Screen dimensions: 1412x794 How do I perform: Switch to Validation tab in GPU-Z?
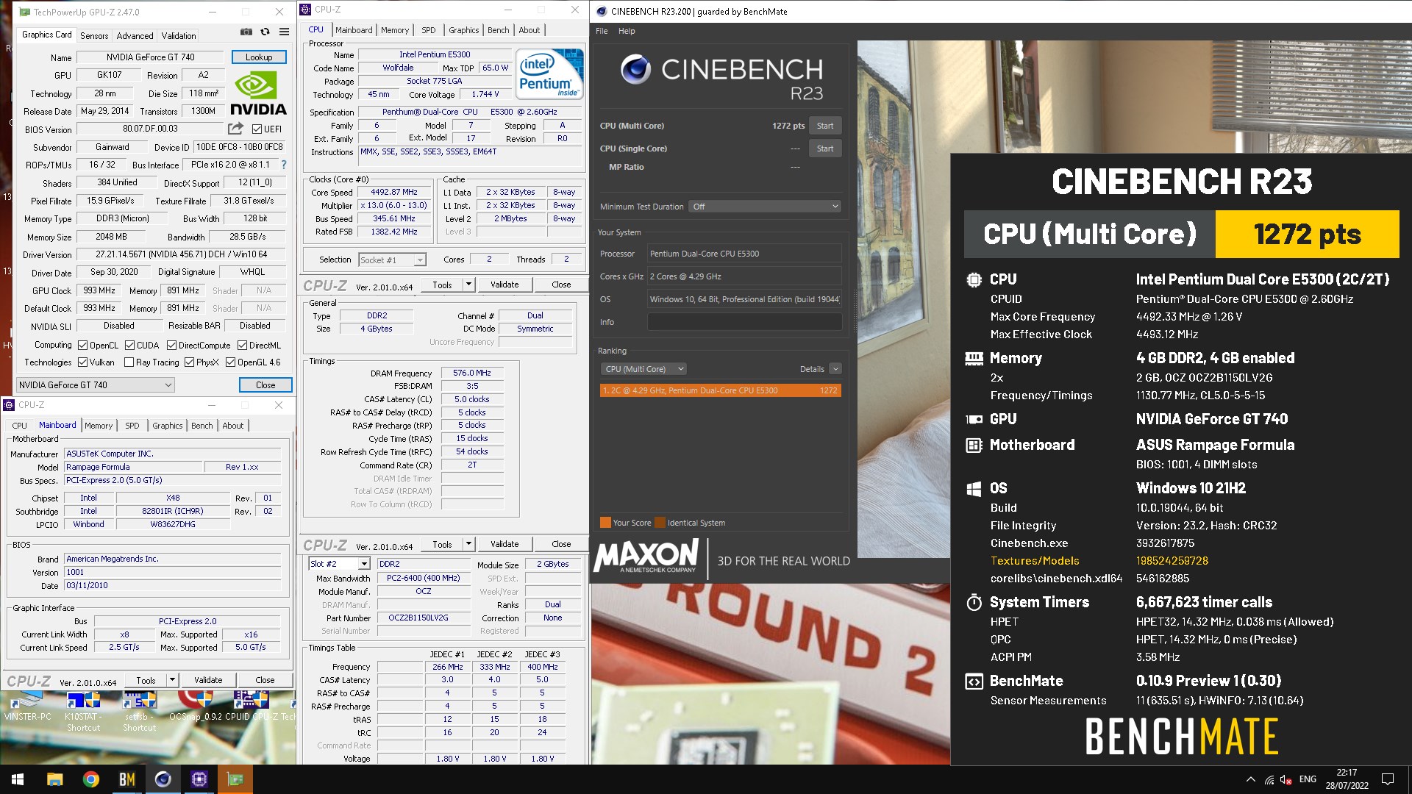(179, 35)
